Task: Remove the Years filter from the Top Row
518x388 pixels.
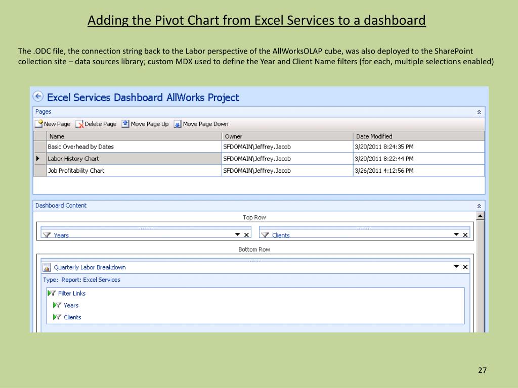Action: point(246,235)
